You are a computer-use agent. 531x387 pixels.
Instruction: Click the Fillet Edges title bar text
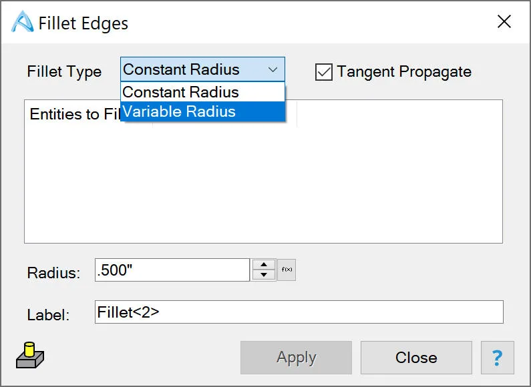tap(83, 23)
